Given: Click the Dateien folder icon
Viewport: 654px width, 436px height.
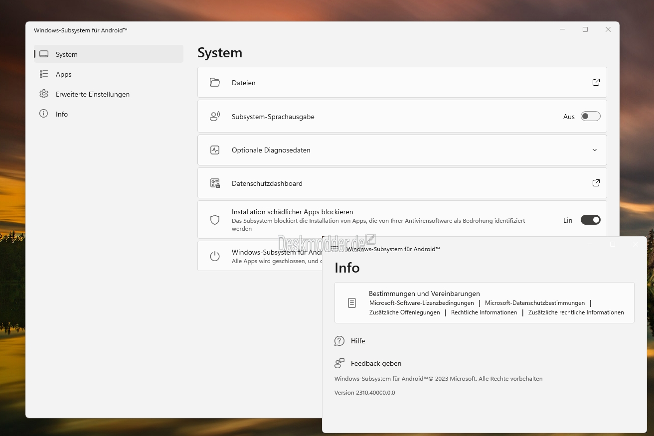Looking at the screenshot, I should pos(215,82).
